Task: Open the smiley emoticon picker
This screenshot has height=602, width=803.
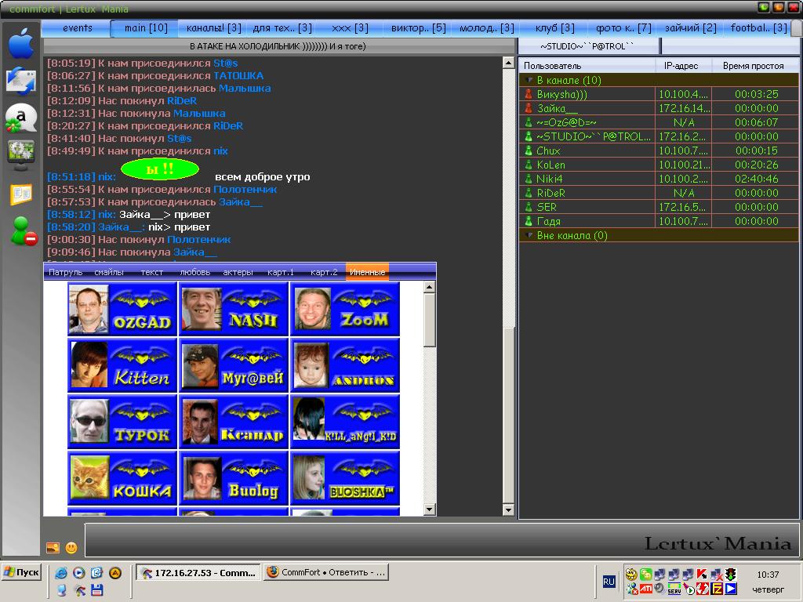Action: point(71,547)
